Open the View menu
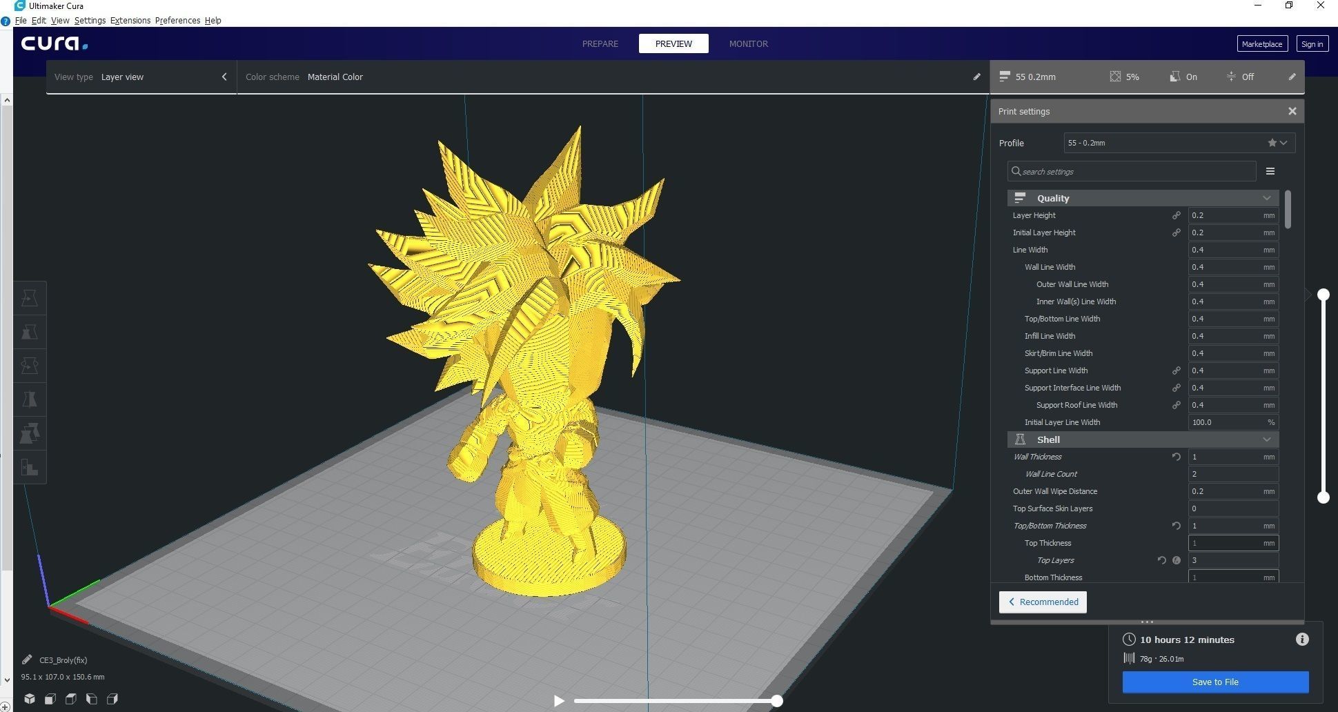 pyautogui.click(x=60, y=20)
